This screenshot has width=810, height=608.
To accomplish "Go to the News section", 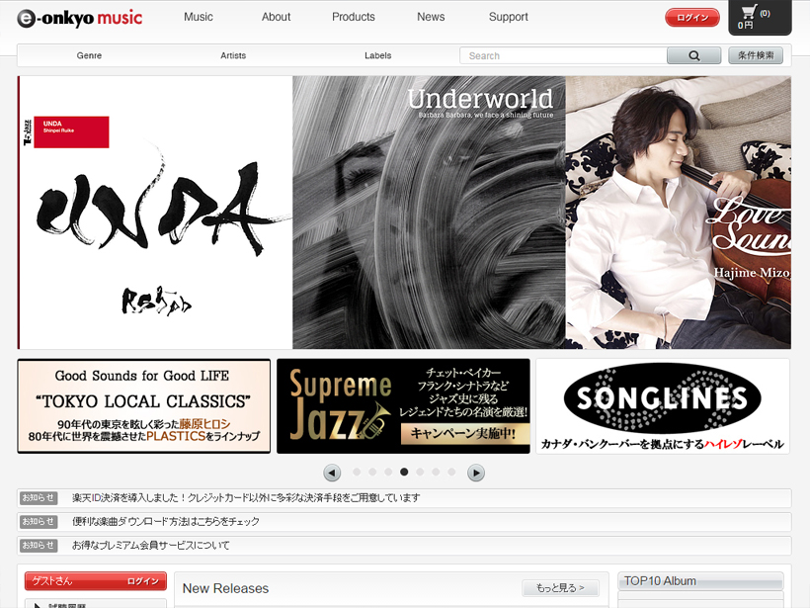I will [x=431, y=17].
